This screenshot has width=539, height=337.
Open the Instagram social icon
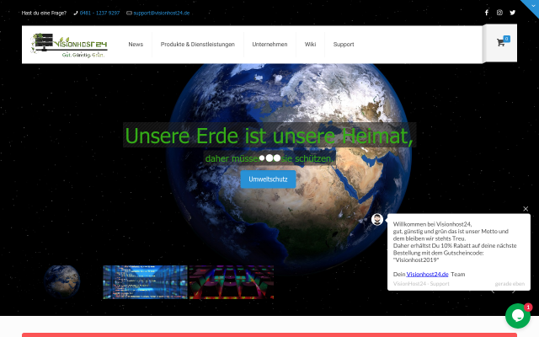pos(499,13)
